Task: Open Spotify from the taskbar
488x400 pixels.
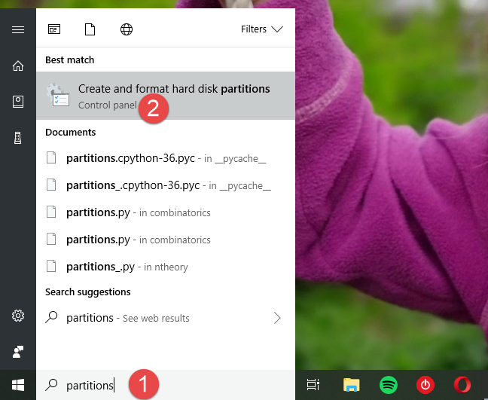Action: [x=389, y=385]
